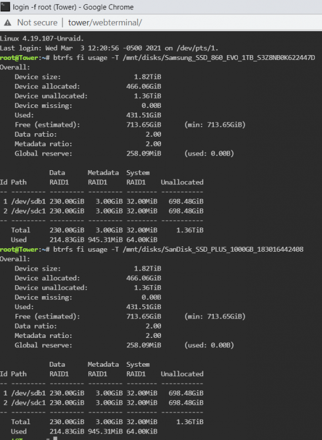Click the "Linux 4.19.107-Unraid." line
Image resolution: width=322 pixels, height=440 pixels.
click(x=42, y=38)
